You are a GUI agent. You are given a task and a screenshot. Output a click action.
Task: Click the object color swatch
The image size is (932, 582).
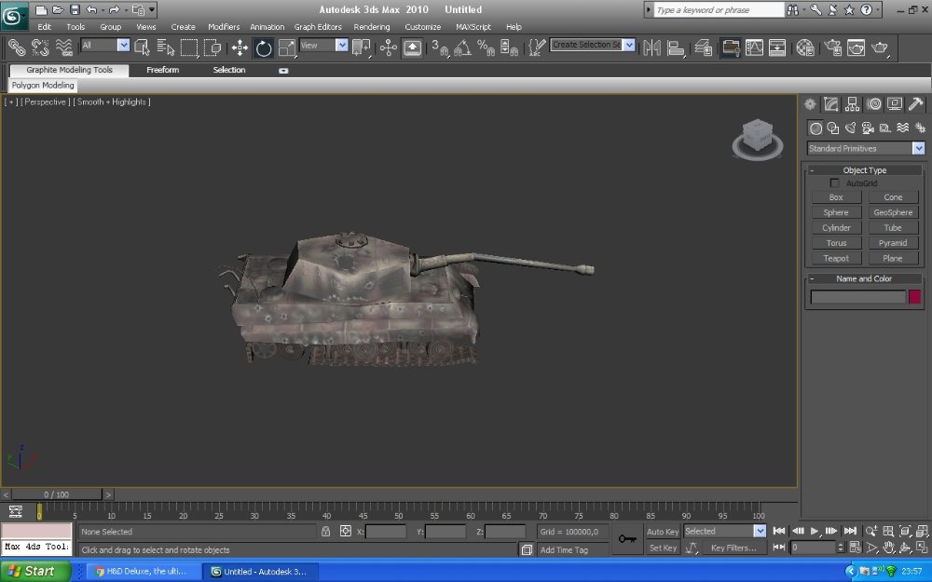(914, 296)
